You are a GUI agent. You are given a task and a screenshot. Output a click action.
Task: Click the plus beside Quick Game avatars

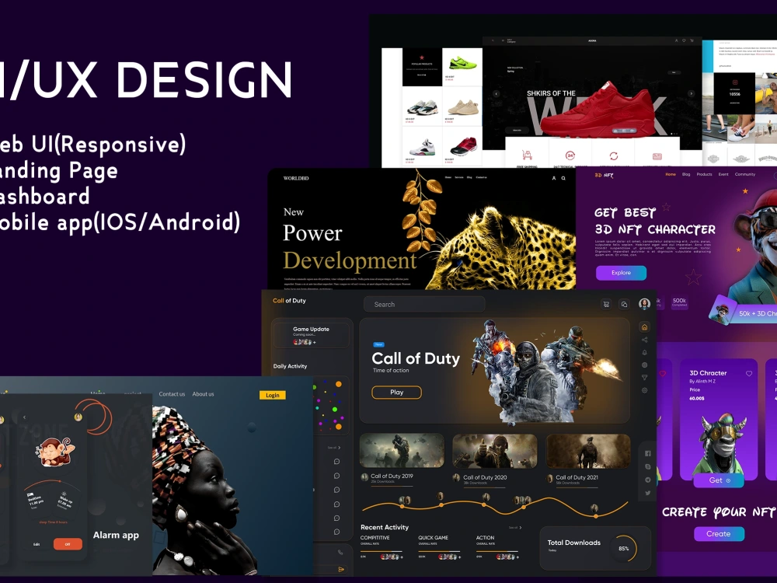tap(460, 557)
